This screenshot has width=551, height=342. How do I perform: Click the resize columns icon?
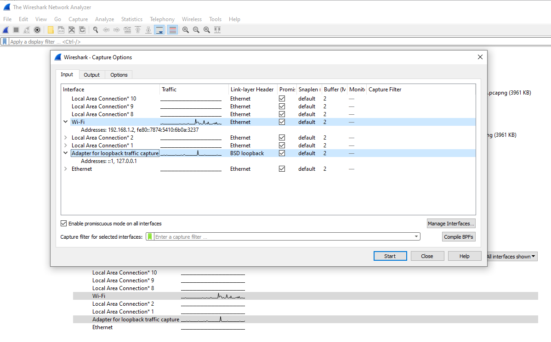(217, 30)
